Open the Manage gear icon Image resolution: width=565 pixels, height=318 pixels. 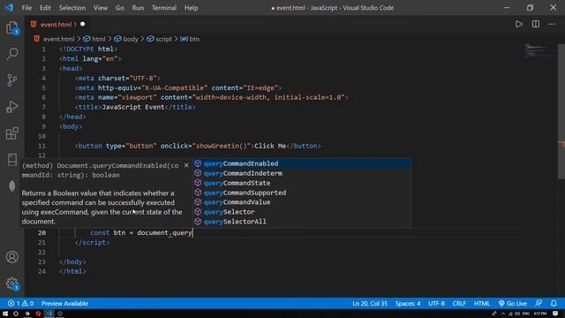tap(11, 284)
